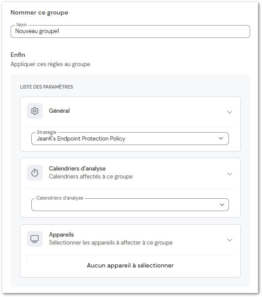262x297 pixels.
Task: Click 'Calendriers affectés à ce groupe' subtitle
Action: (90, 177)
